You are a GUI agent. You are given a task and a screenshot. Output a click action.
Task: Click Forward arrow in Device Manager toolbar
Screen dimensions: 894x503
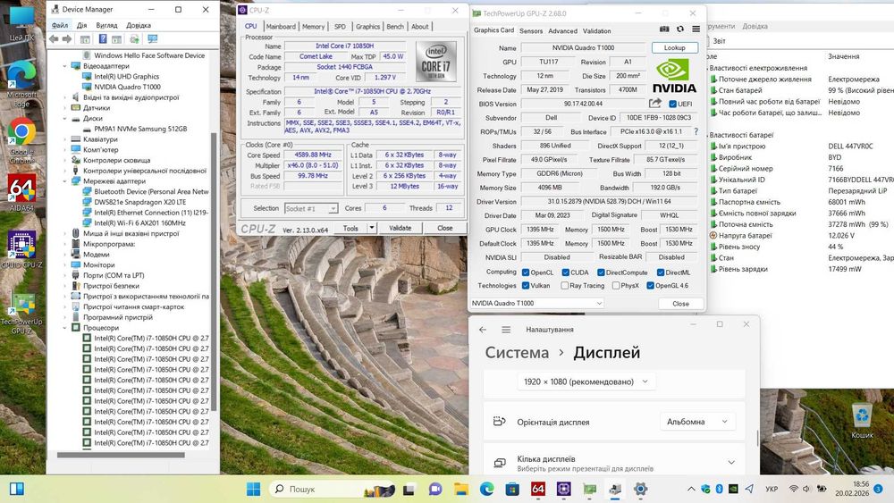click(x=67, y=39)
